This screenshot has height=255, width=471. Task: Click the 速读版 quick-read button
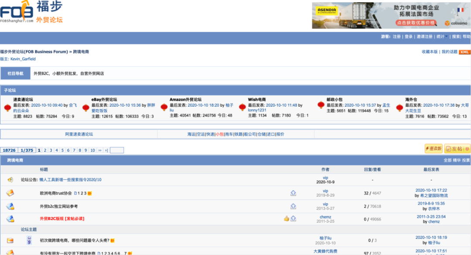click(x=433, y=149)
